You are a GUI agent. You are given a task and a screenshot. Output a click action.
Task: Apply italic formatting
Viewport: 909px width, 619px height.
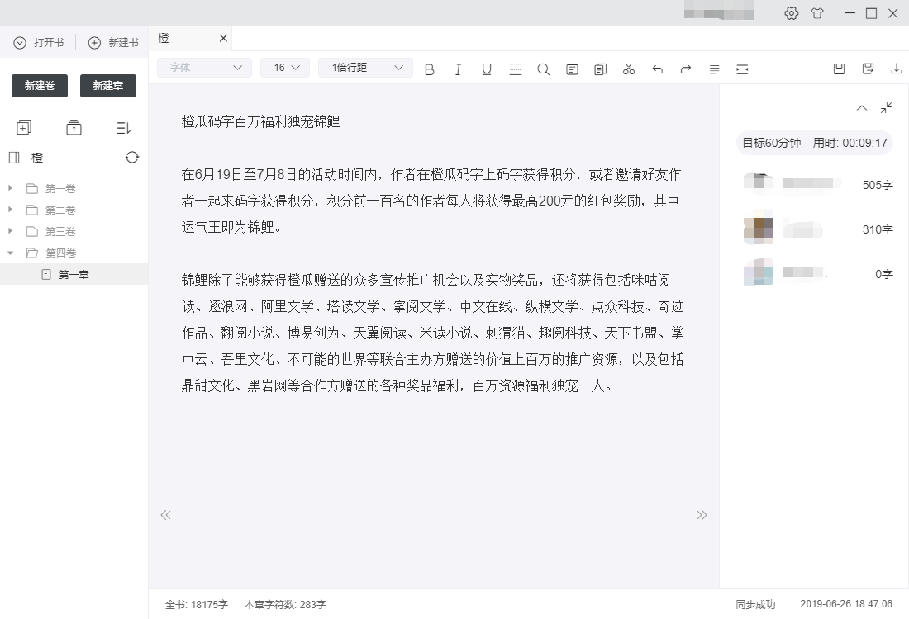click(x=458, y=69)
